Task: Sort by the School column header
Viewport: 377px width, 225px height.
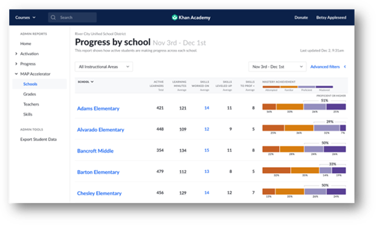Action: click(x=85, y=82)
